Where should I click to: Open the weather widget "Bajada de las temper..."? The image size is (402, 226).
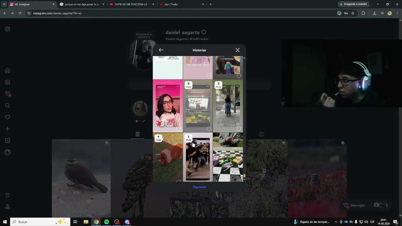click(312, 222)
